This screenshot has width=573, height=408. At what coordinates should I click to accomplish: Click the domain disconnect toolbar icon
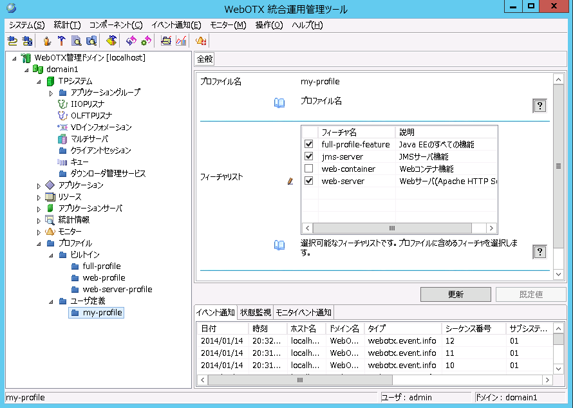tap(26, 40)
